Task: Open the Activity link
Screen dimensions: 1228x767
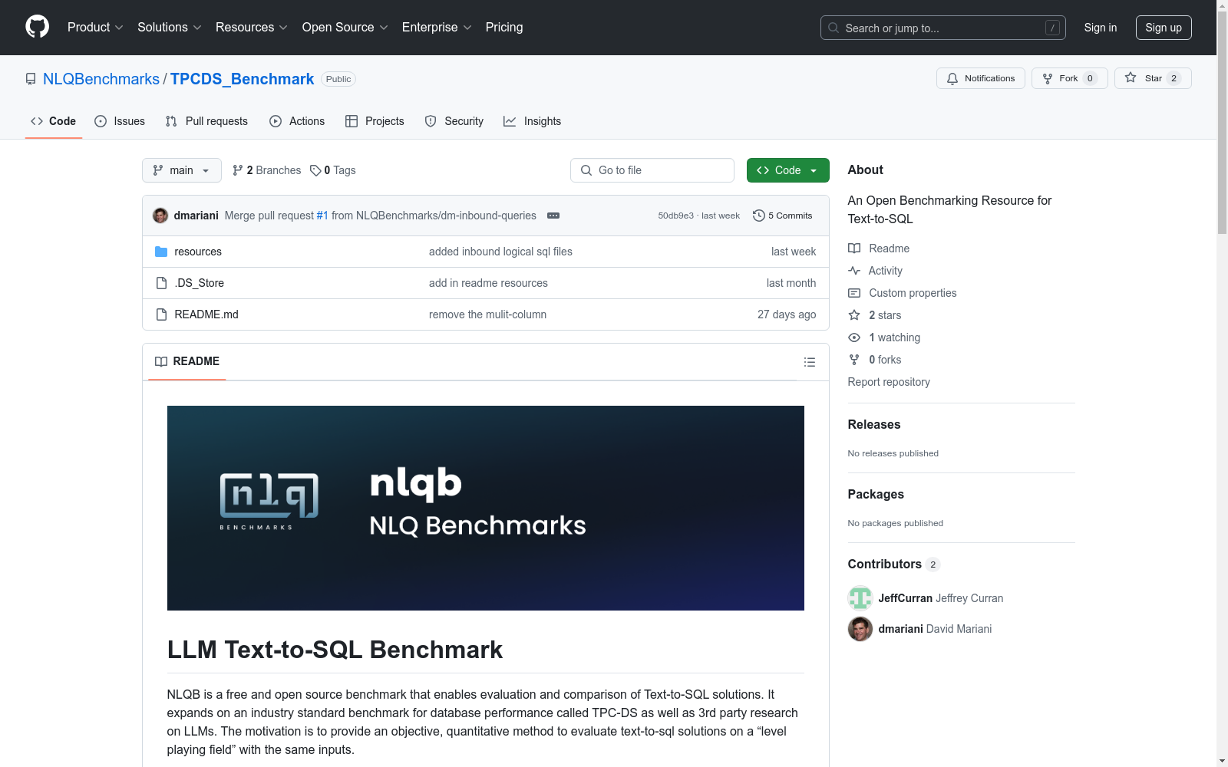Action: [x=876, y=271]
